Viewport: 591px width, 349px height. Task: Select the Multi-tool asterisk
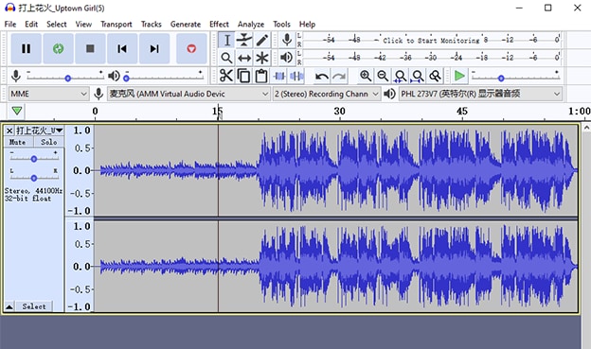pyautogui.click(x=262, y=58)
